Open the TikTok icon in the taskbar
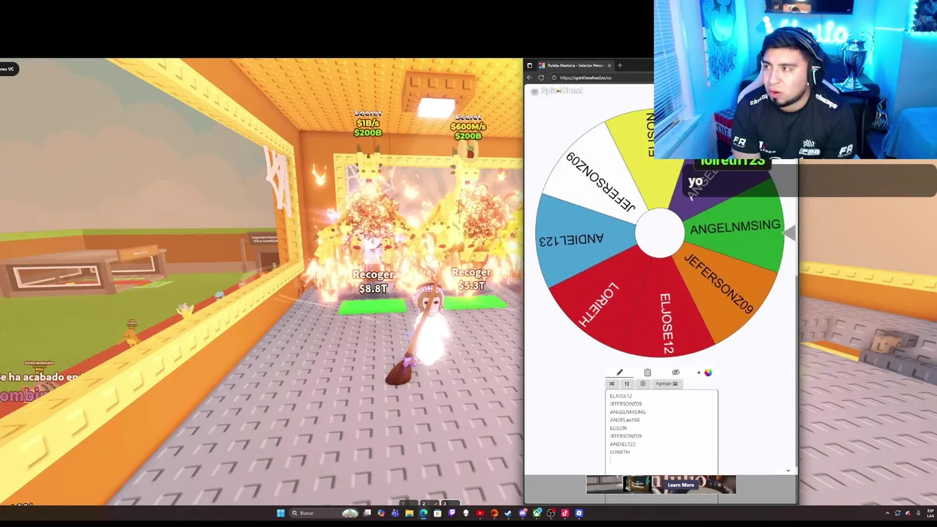Viewport: 937px width, 527px height. pos(564,513)
